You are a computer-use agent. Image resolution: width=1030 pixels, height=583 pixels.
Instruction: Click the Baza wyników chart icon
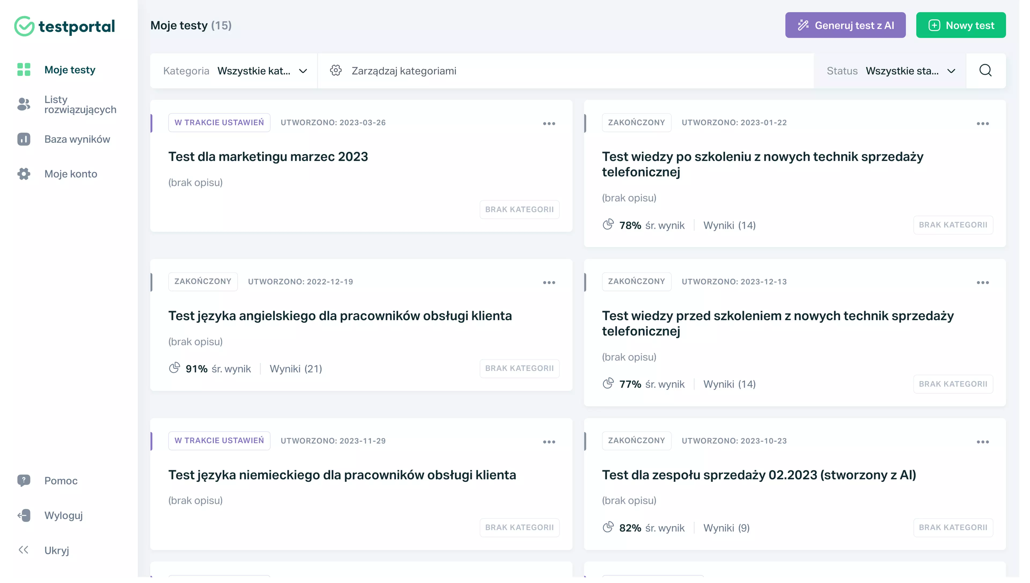[24, 139]
